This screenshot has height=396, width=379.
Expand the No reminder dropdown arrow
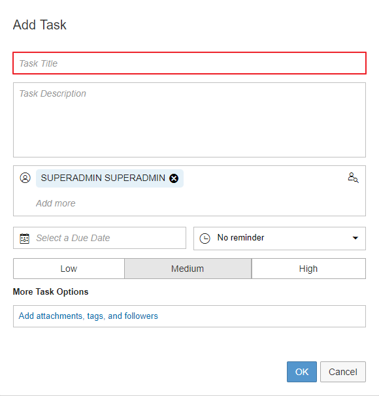click(x=355, y=238)
